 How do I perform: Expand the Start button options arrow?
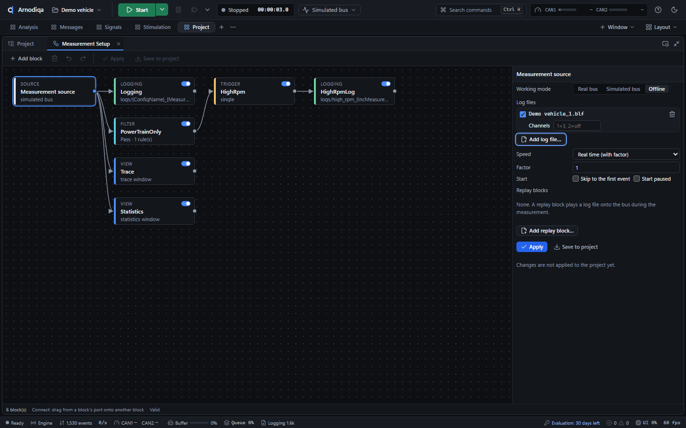tap(162, 10)
